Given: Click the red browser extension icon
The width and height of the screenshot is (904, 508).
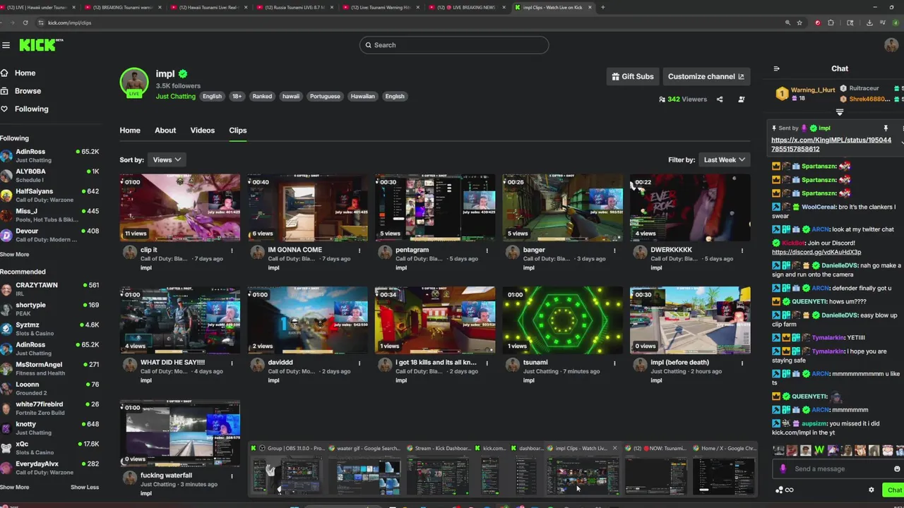Looking at the screenshot, I should (x=818, y=23).
